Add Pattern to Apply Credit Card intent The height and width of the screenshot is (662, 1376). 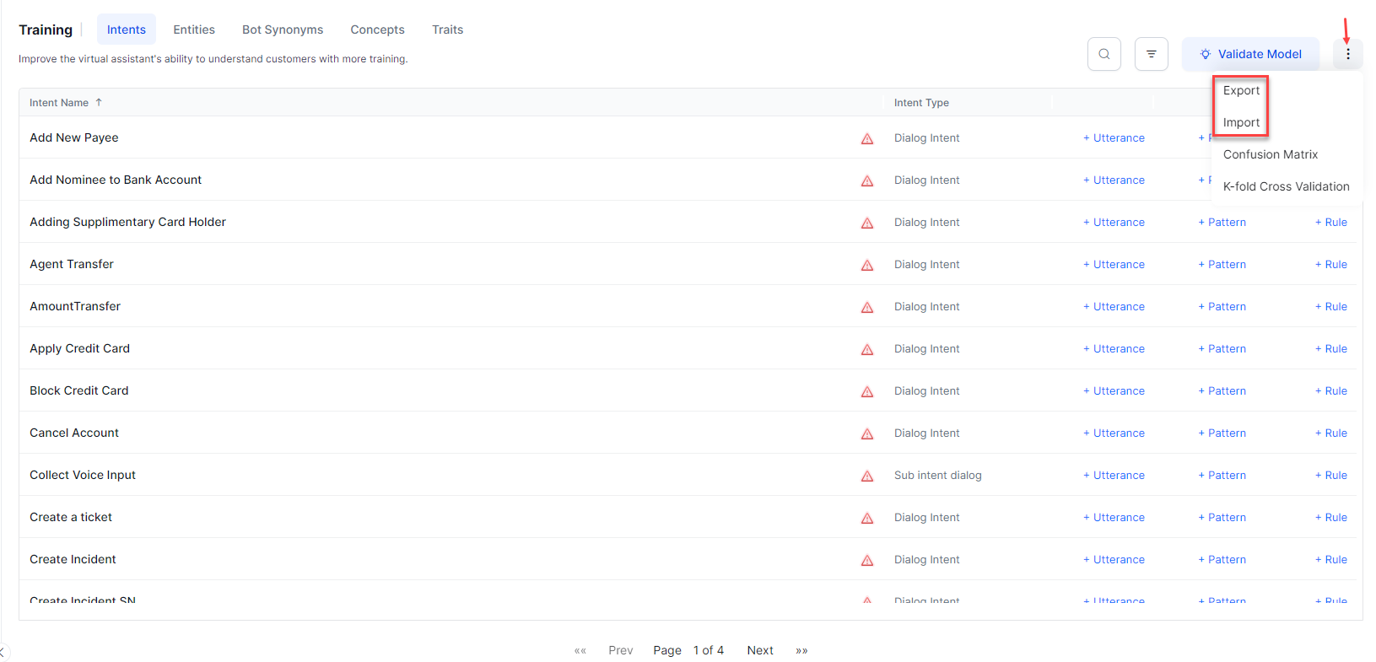(1222, 349)
